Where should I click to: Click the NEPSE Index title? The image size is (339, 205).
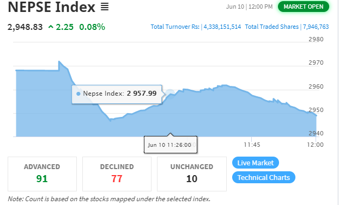pyautogui.click(x=51, y=7)
